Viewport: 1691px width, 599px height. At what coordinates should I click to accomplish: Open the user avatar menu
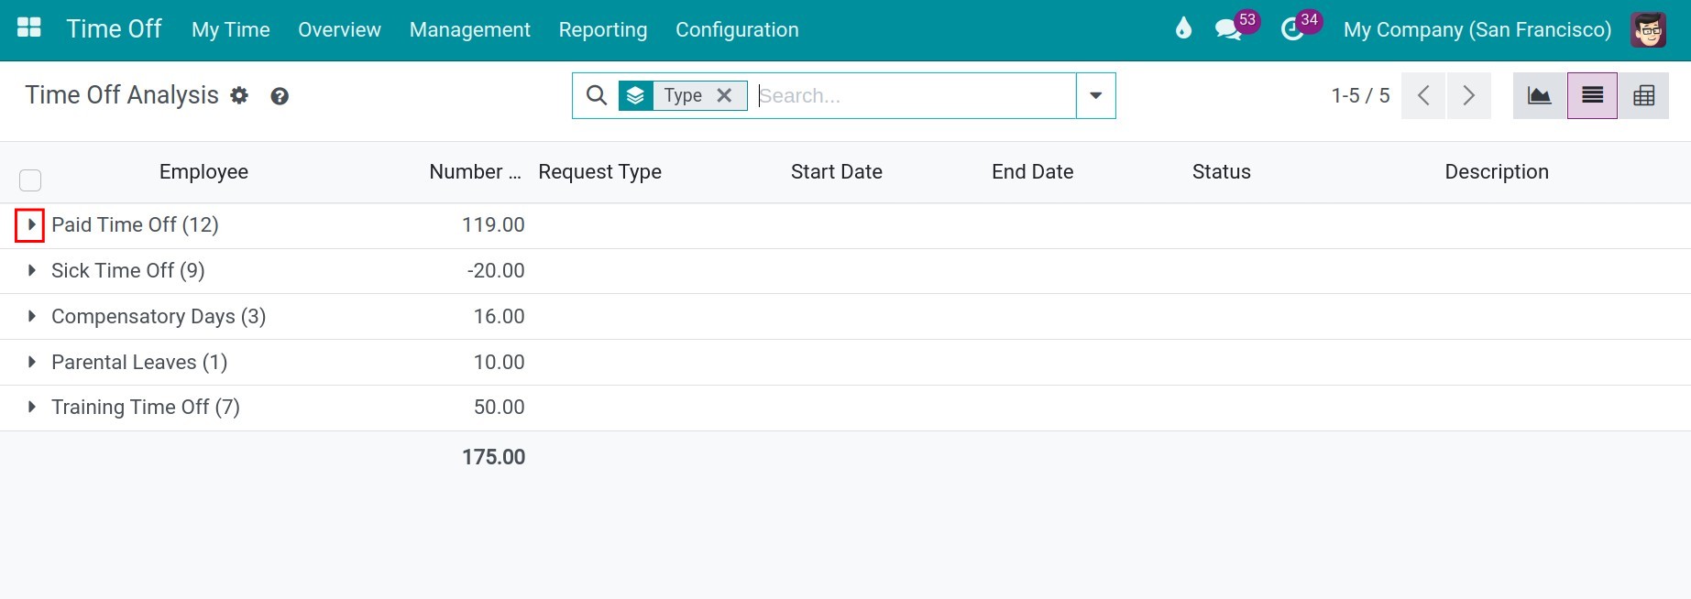(x=1648, y=29)
